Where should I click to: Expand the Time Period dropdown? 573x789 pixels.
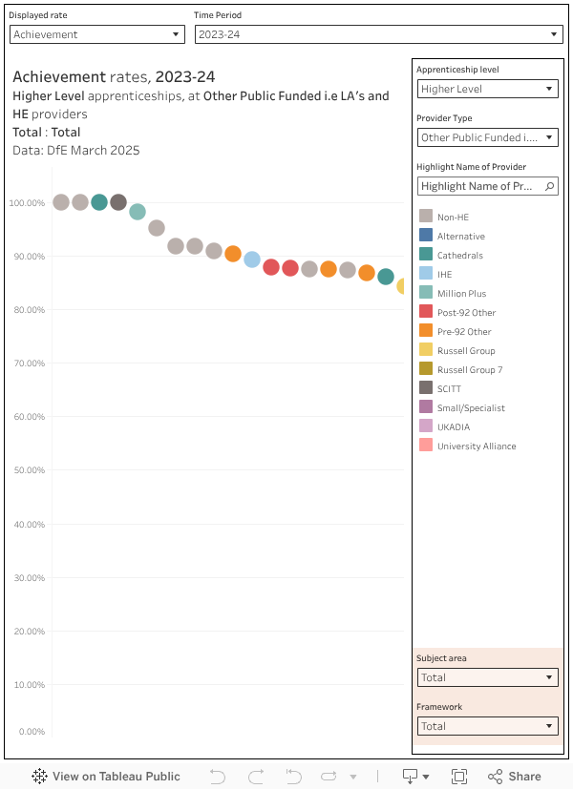[x=378, y=34]
